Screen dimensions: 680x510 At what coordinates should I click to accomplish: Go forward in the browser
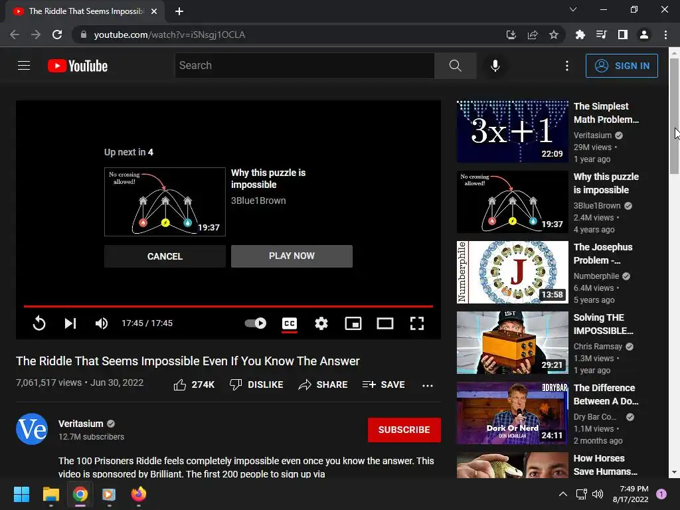[36, 35]
